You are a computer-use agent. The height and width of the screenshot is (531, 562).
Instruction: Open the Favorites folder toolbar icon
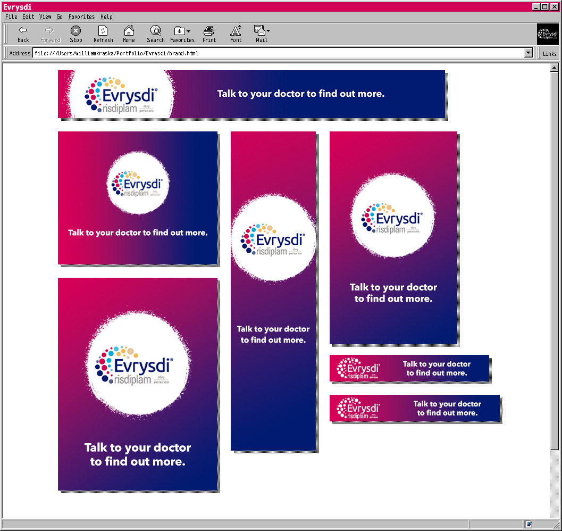point(179,31)
